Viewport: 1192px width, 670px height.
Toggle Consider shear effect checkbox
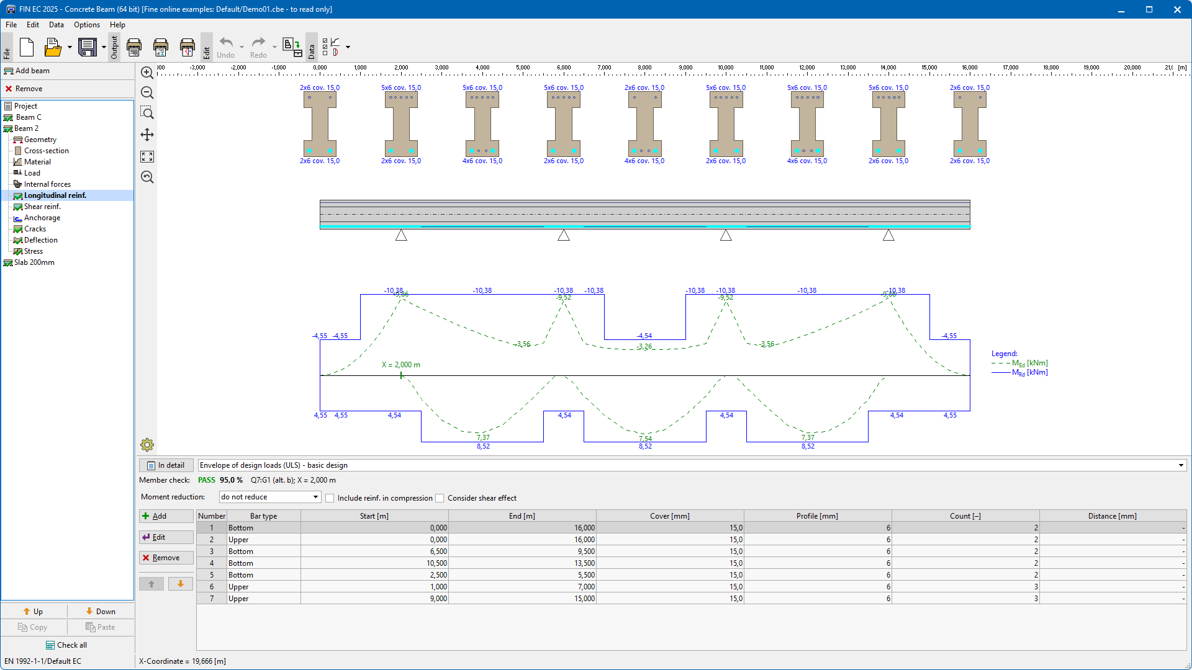pyautogui.click(x=440, y=498)
